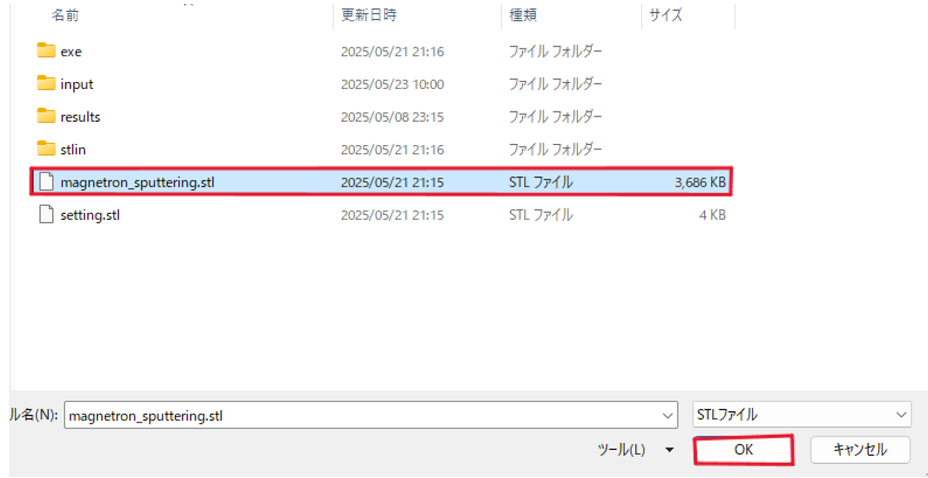Select the setting.stl file name
The image size is (928, 478).
pyautogui.click(x=90, y=215)
